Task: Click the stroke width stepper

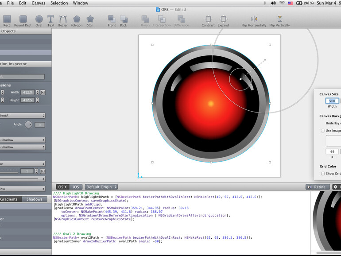Action: (x=36, y=171)
